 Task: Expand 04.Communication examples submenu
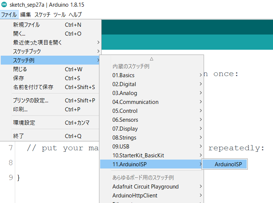coord(135,102)
